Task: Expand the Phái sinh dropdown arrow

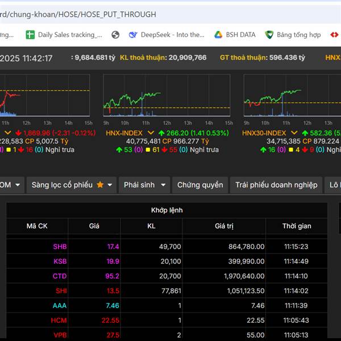Action: point(163,185)
